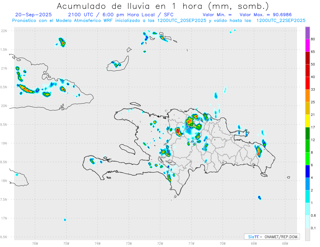Image resolution: width=320 pixels, height=247 pixels.
Task: Select the '2100 UTC / 6:00 pm Hora Local / SFC' text
Action: coord(121,15)
